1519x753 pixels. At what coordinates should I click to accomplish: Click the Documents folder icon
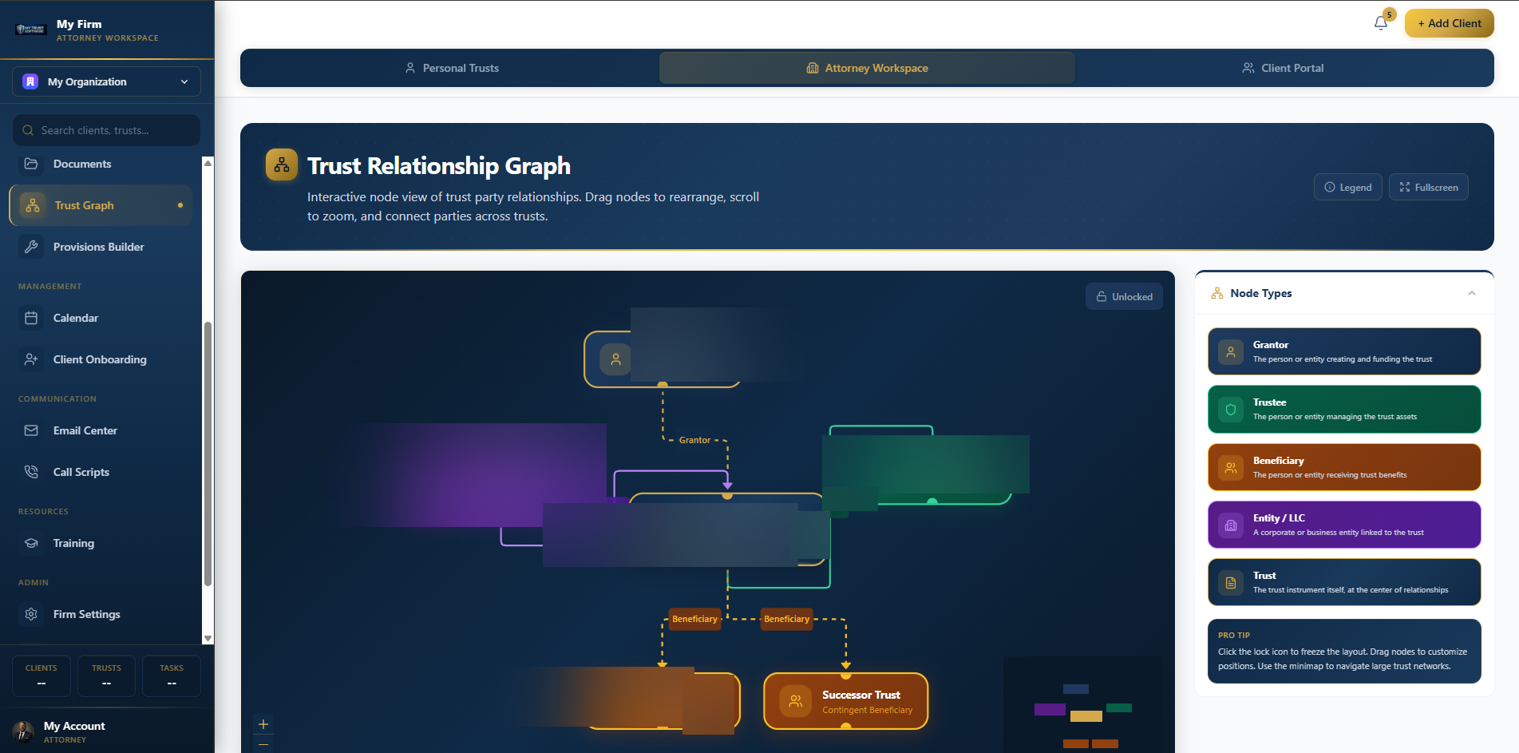click(x=32, y=164)
